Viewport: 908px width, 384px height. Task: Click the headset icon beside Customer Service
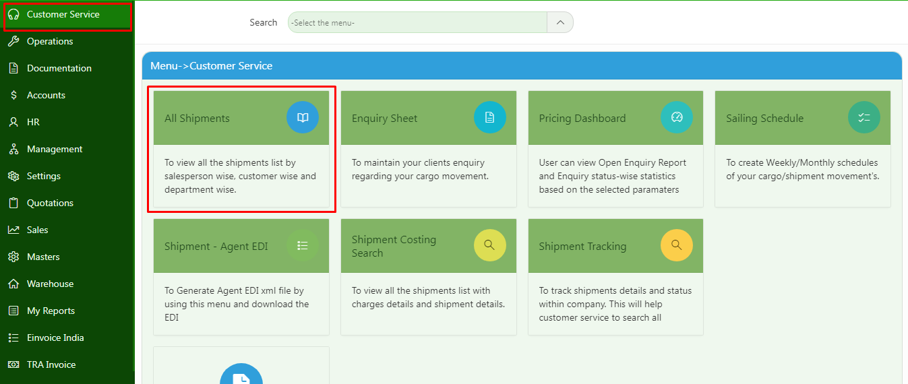click(13, 14)
